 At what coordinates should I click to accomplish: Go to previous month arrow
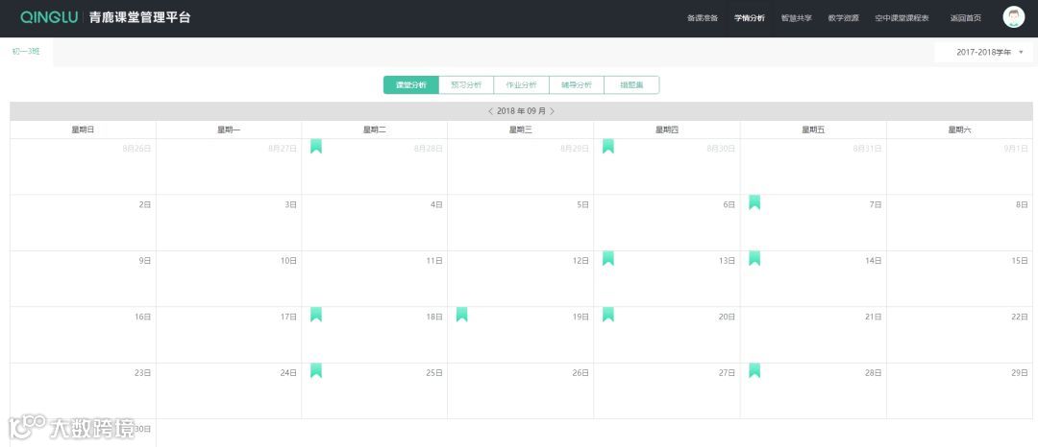point(490,111)
